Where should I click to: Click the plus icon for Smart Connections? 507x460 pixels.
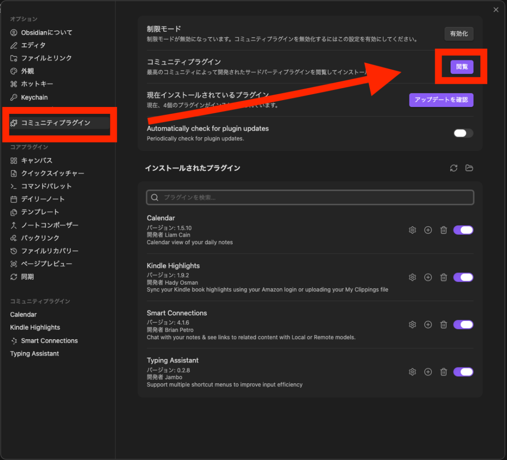(x=428, y=325)
